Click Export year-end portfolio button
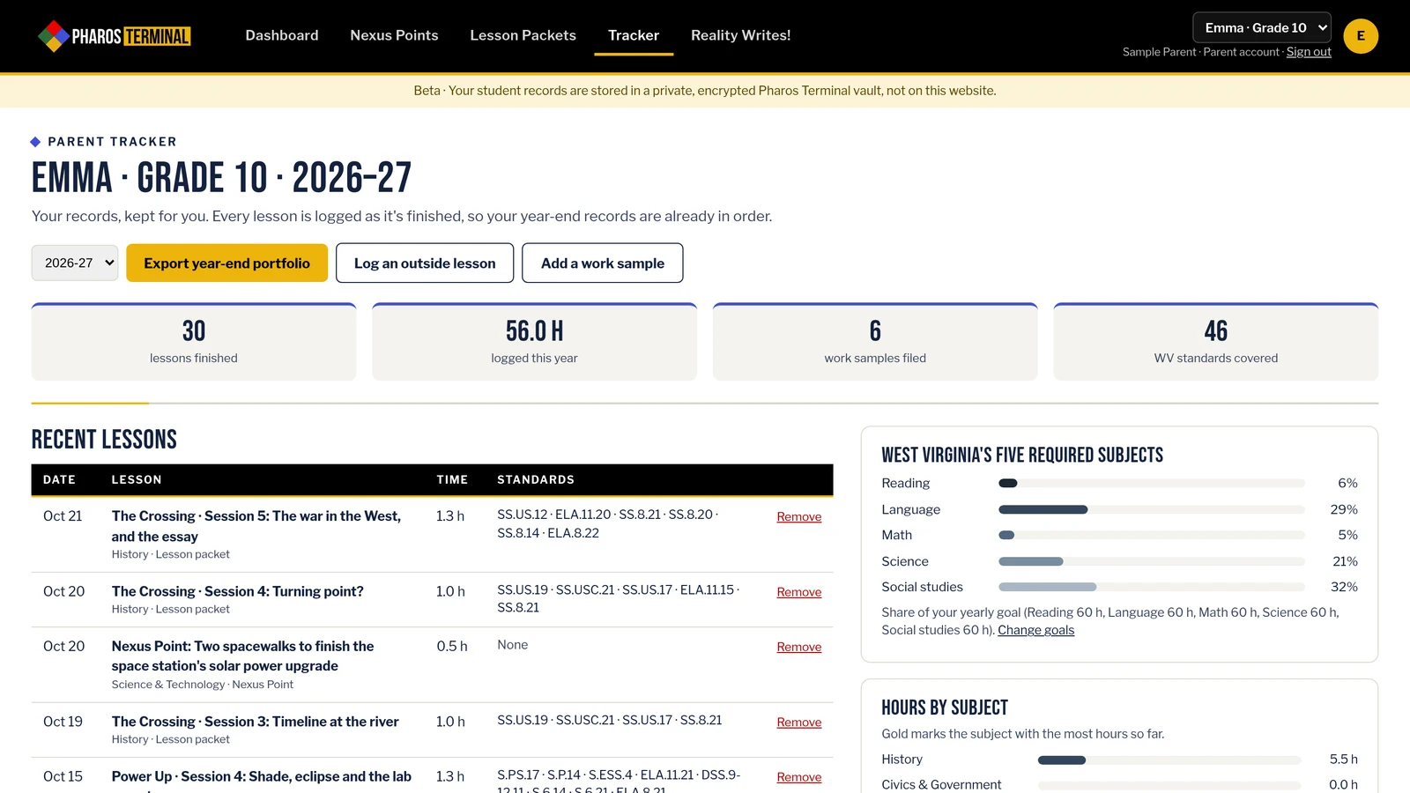 [226, 263]
